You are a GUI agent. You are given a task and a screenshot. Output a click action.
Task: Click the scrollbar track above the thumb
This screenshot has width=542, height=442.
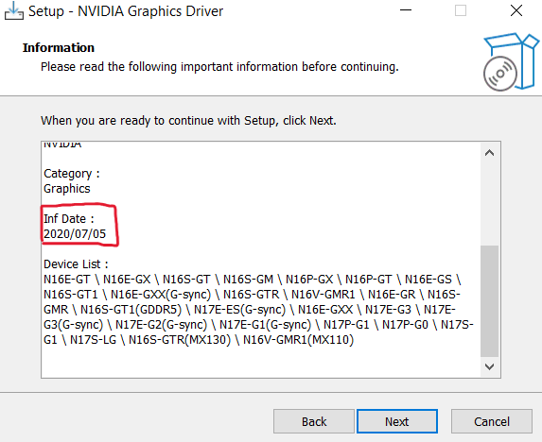[x=489, y=204]
